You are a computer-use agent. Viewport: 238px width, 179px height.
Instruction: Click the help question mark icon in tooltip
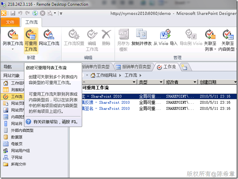click(28, 122)
